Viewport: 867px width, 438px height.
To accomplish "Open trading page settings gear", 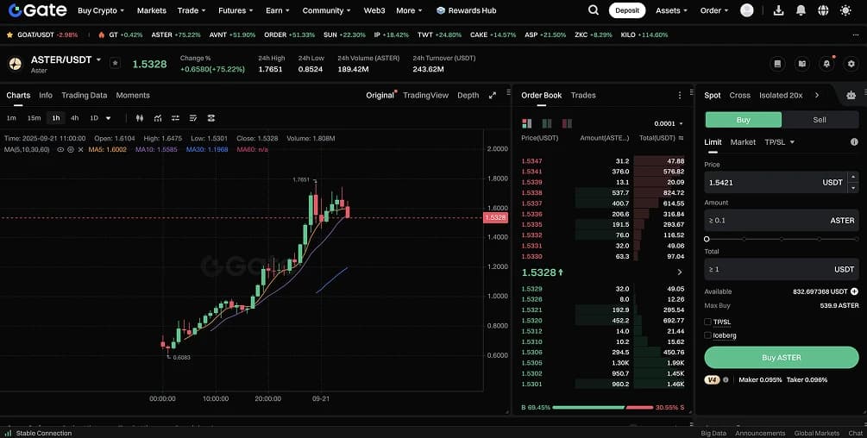I will 851,64.
